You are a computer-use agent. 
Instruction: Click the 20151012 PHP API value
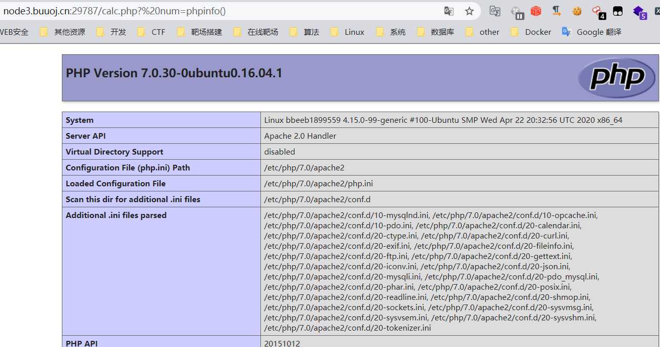(x=282, y=342)
